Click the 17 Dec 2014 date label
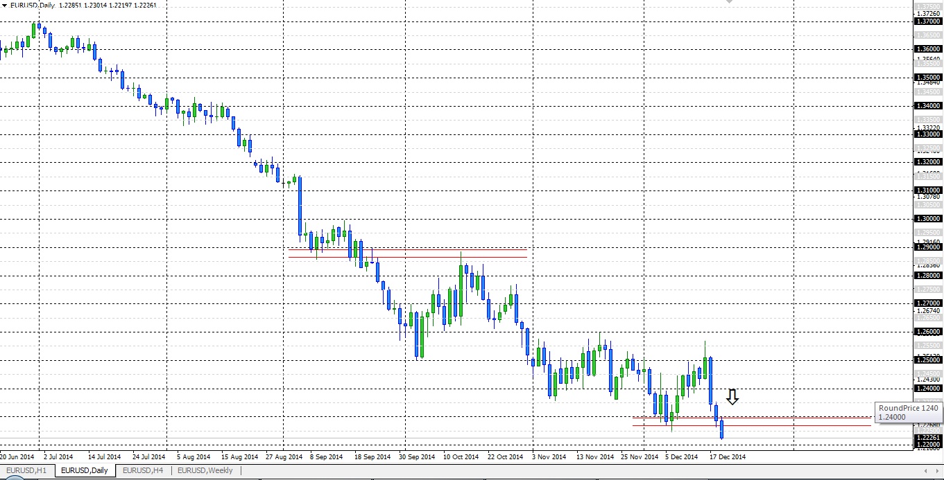Viewport: 944px width, 480px height. pos(727,457)
